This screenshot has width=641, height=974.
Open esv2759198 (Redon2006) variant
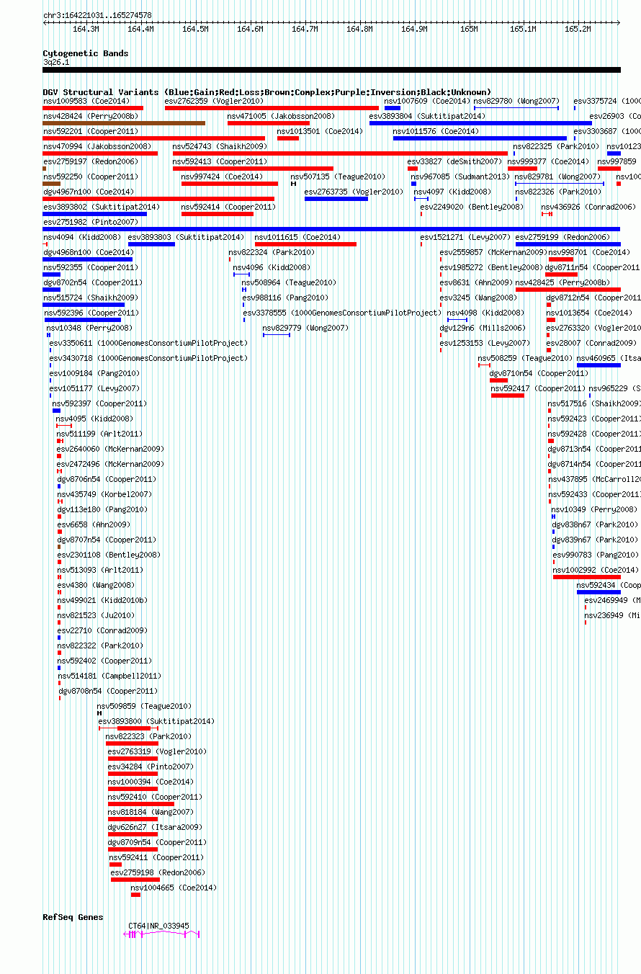[158, 872]
